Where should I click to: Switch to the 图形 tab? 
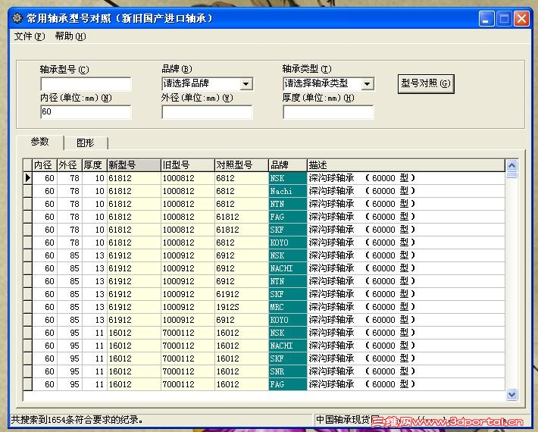(86, 142)
